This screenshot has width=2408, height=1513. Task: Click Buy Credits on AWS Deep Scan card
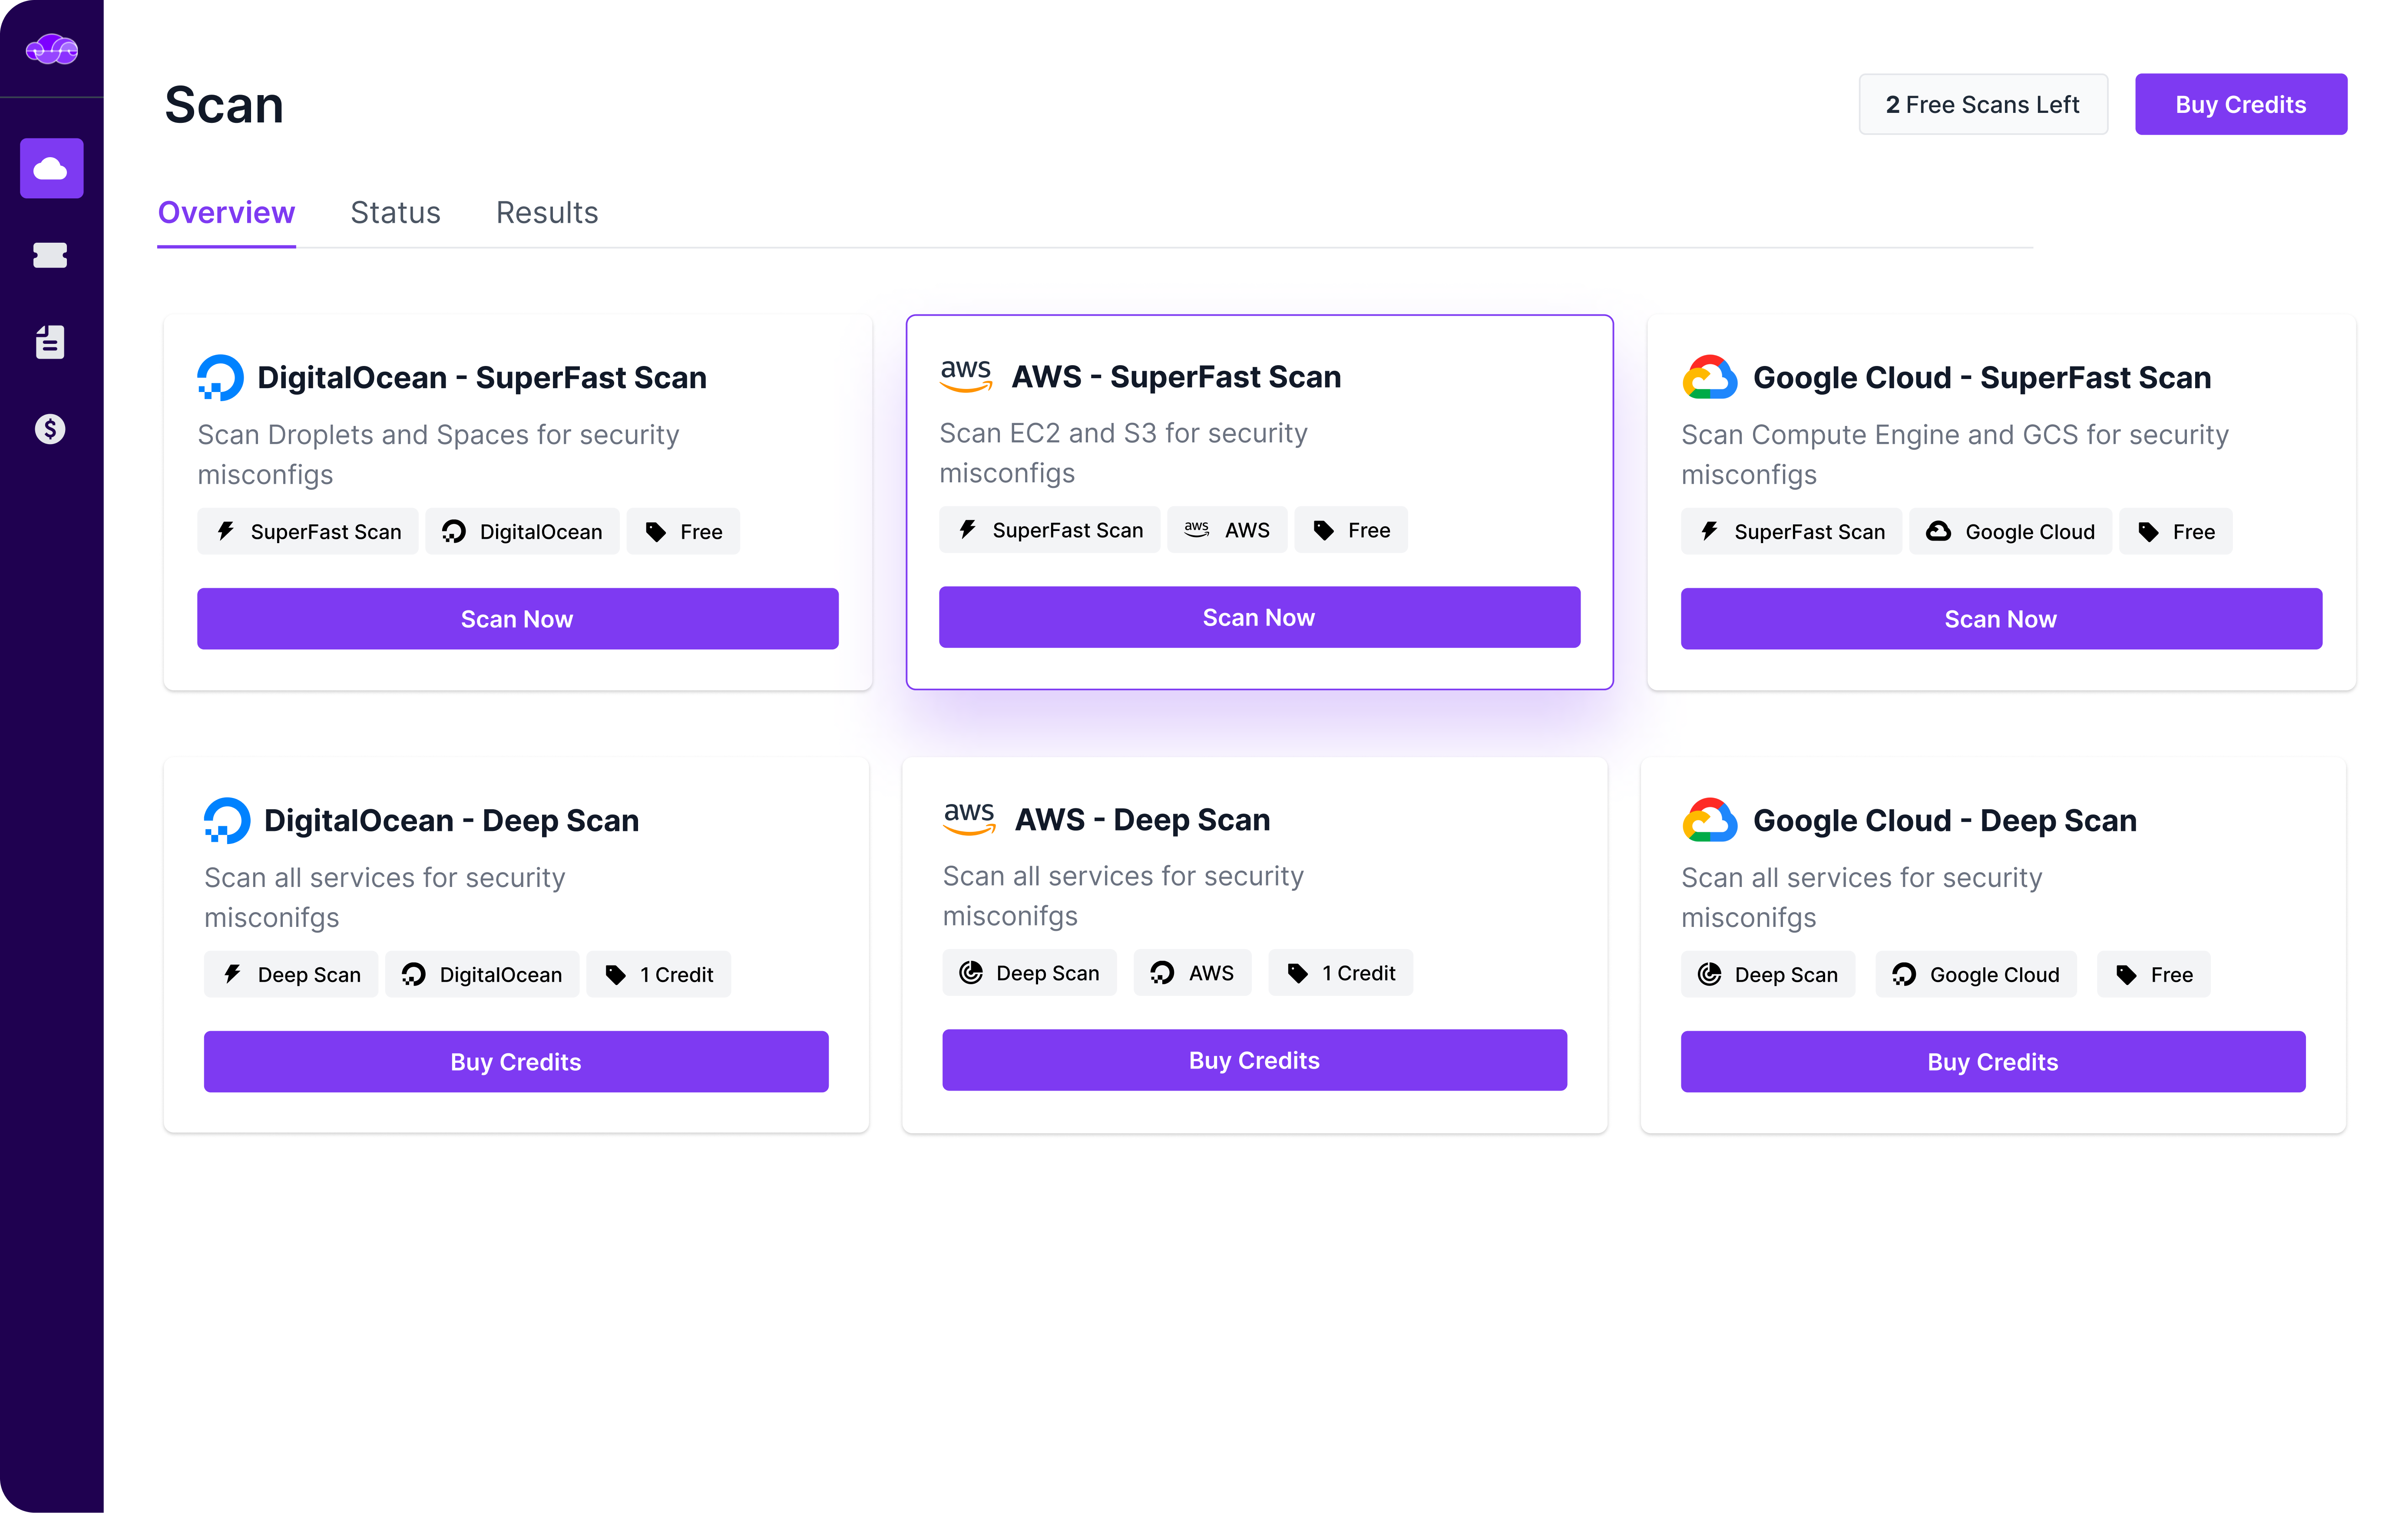click(1254, 1060)
